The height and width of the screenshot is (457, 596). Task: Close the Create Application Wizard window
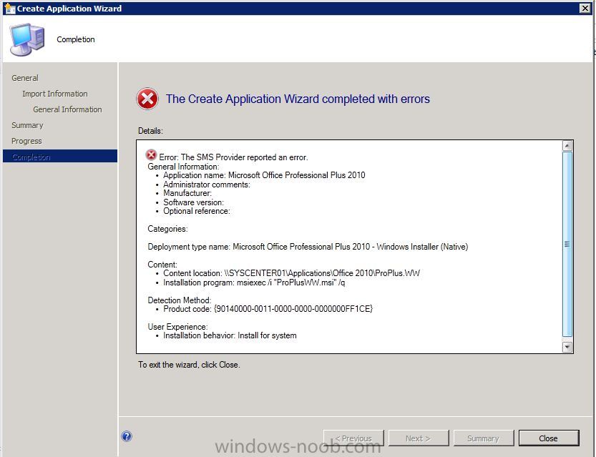coord(585,8)
